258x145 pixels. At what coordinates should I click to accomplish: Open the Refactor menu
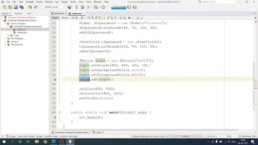(49, 2)
